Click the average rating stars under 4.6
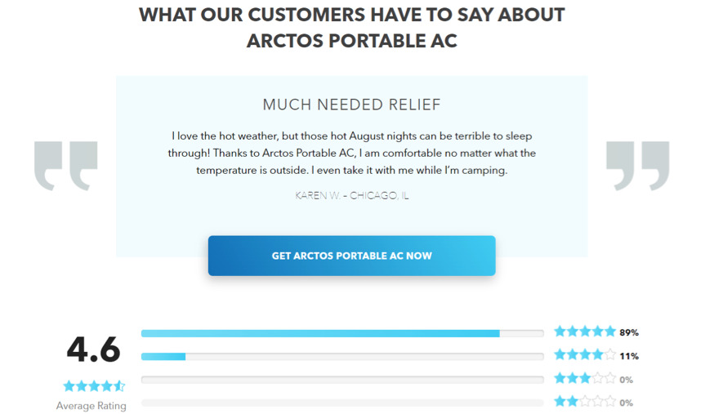Viewport: 723px width, 414px height. pos(94,385)
